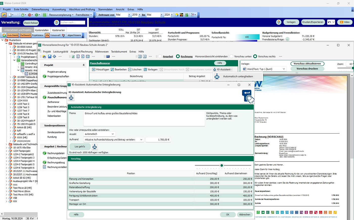Open the Word/Text Typ 1 template dropdown
The height and width of the screenshot is (220, 354).
pos(264,69)
